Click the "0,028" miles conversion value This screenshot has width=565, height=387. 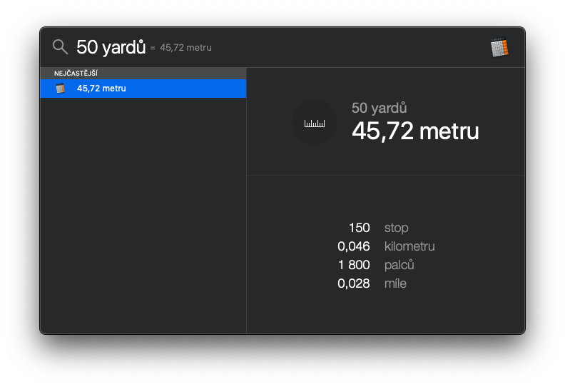[x=354, y=283]
